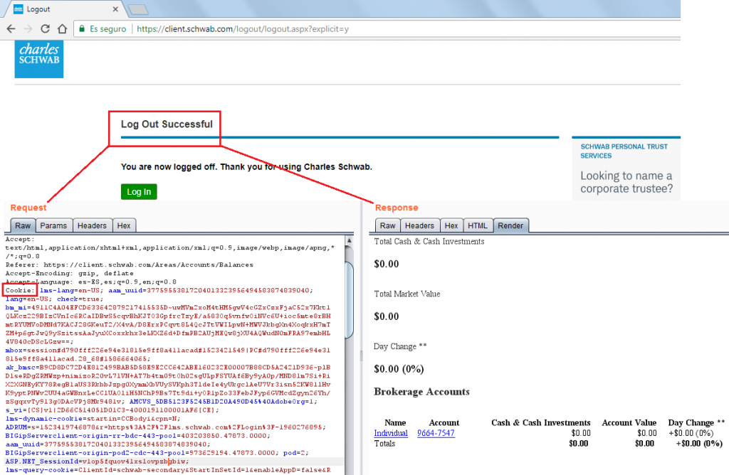
Task: Click the Charles Schwab logo
Action: (x=39, y=59)
